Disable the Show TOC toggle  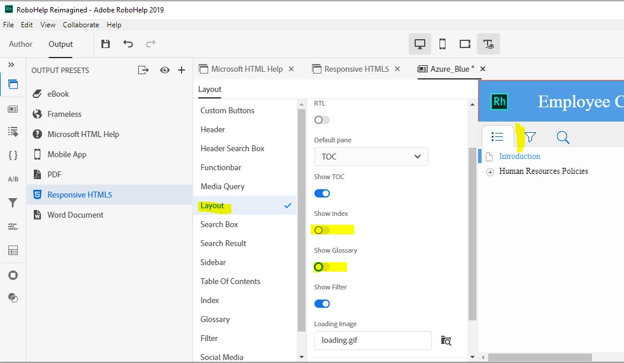(322, 193)
